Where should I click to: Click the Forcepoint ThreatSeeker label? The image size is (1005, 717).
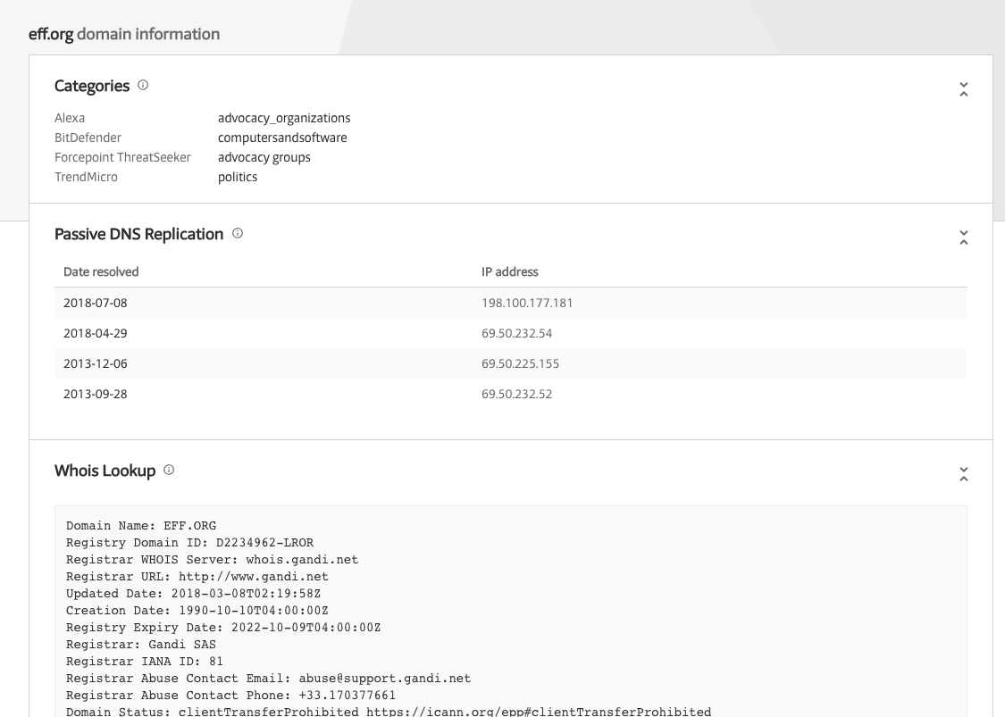[x=122, y=158]
